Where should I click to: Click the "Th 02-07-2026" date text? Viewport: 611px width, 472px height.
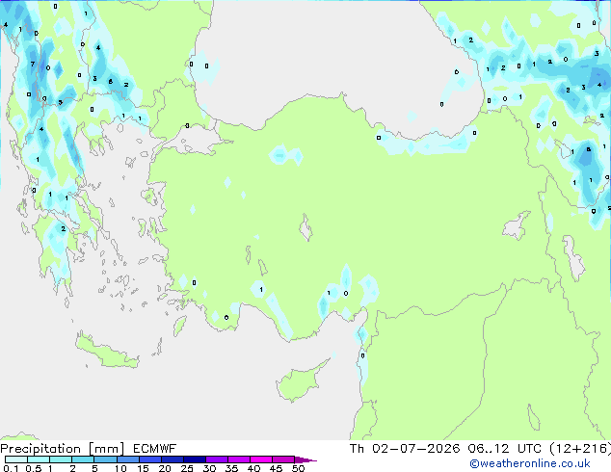(405, 449)
